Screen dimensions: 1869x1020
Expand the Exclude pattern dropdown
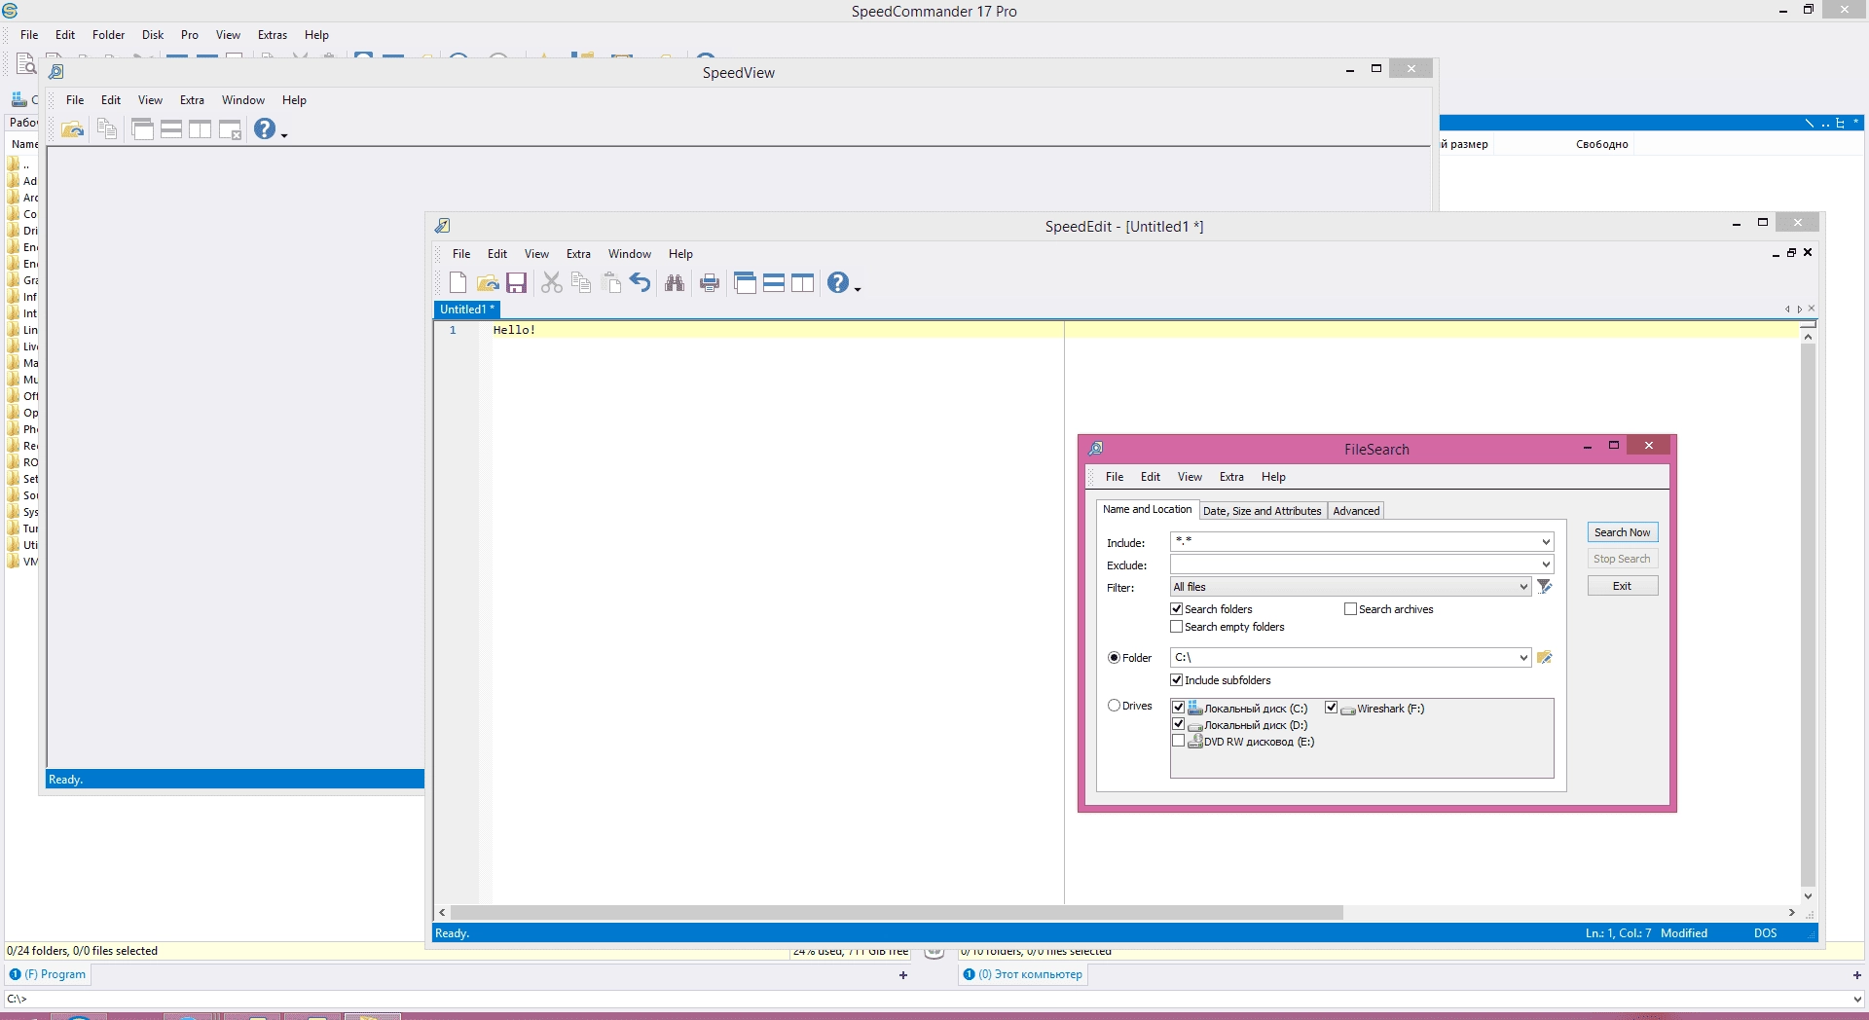click(1545, 565)
